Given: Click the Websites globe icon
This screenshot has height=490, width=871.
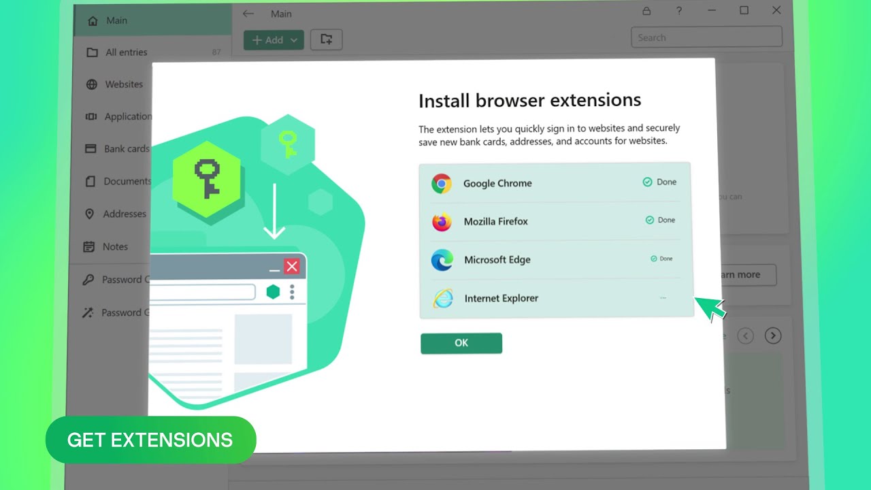Looking at the screenshot, I should coord(91,85).
